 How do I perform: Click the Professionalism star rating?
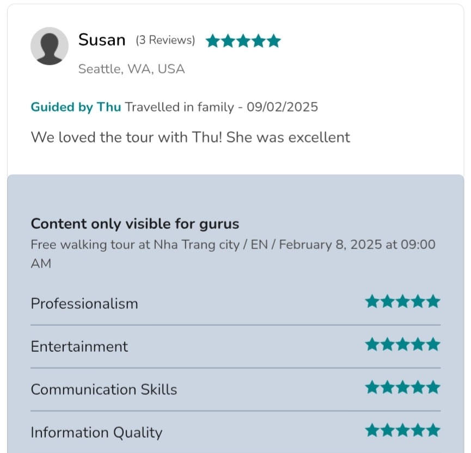click(402, 301)
